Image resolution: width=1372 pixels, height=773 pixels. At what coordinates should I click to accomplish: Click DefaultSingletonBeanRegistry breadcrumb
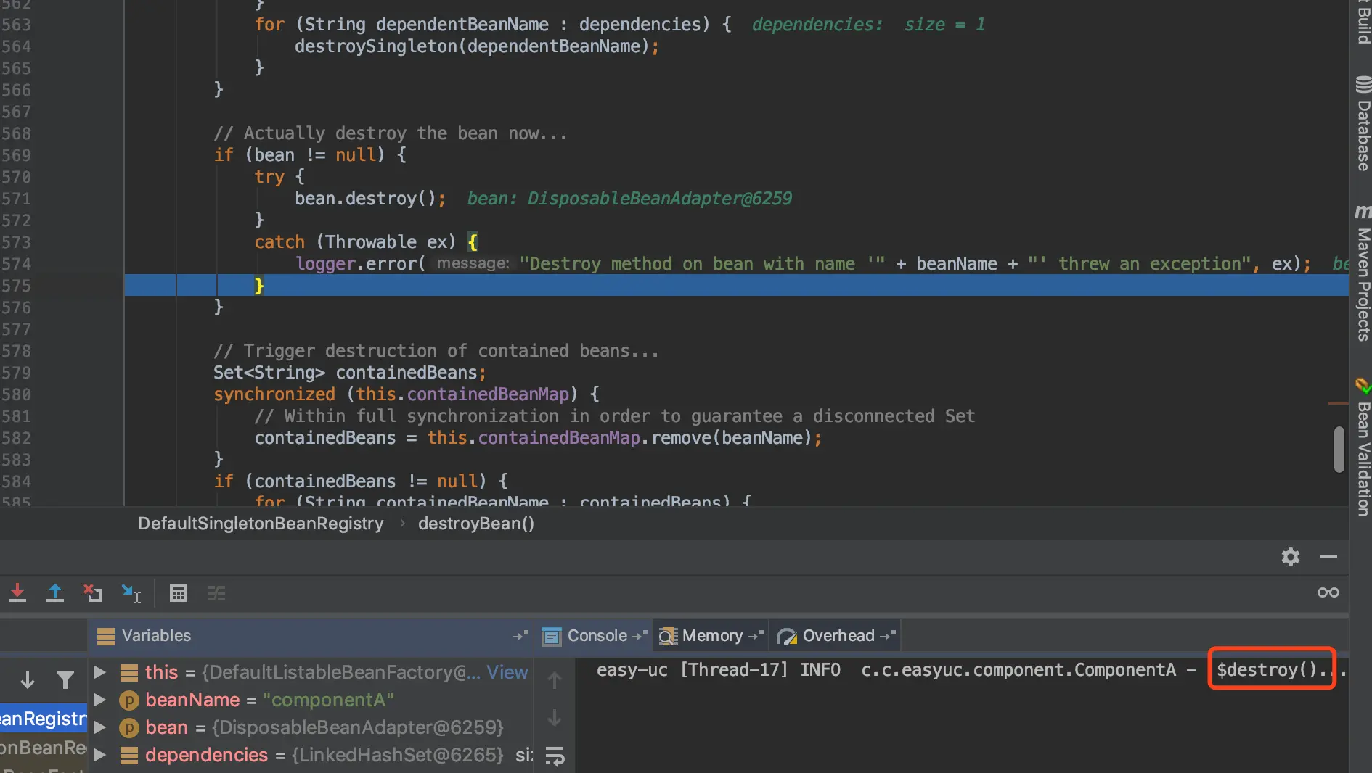(x=261, y=524)
